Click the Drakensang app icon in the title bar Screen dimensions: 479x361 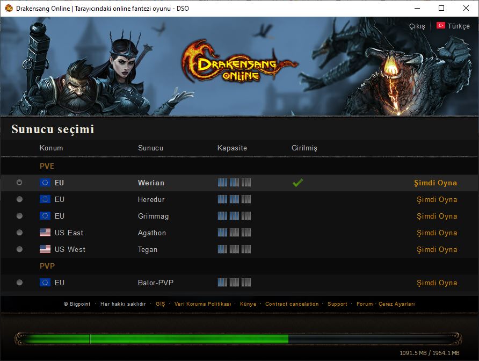(9, 8)
